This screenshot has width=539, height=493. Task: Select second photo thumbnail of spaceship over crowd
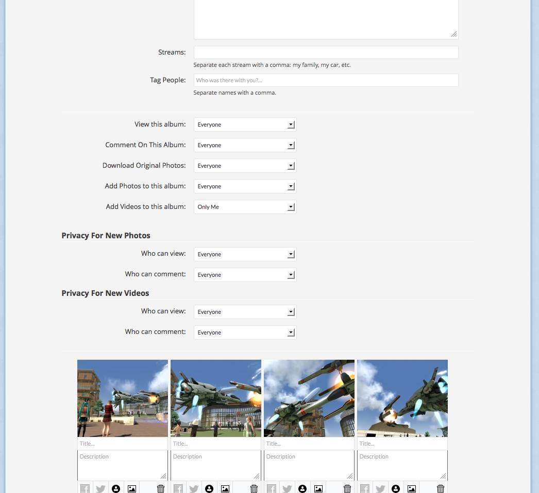pyautogui.click(x=216, y=398)
